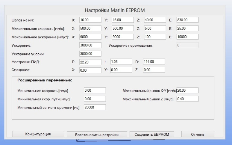The width and height of the screenshot is (232, 145).
Task: Focus max acceleration X field 9000
Action: point(90,37)
